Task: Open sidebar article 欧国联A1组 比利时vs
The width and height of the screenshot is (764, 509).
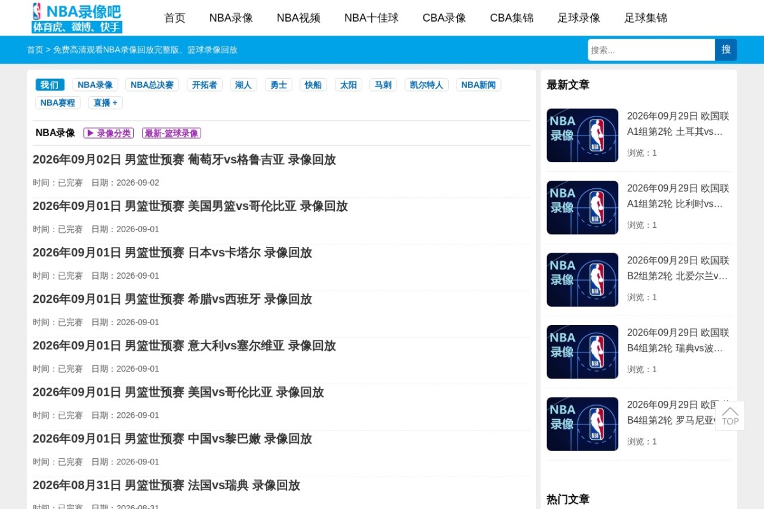Action: (678, 196)
